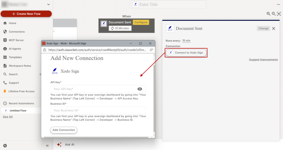Click the Enter Title field
This screenshot has width=283, height=150.
coord(168,5)
